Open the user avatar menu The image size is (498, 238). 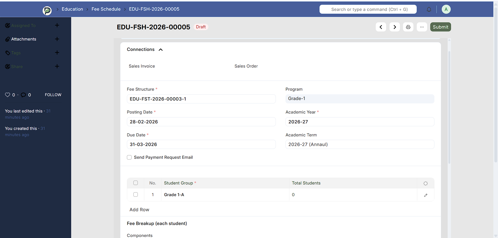coord(446,9)
